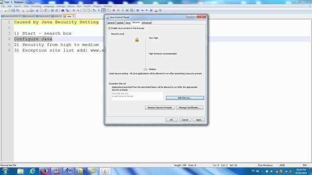The width and height of the screenshot is (312, 175).
Task: Open the Edit menu
Action: coord(9,6)
